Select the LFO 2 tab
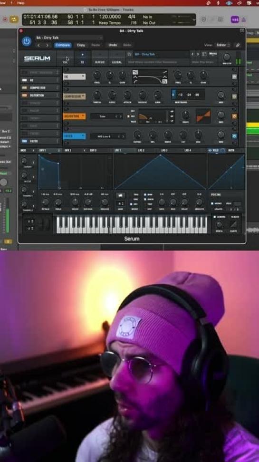The height and width of the screenshot is (462, 259). (x=141, y=150)
